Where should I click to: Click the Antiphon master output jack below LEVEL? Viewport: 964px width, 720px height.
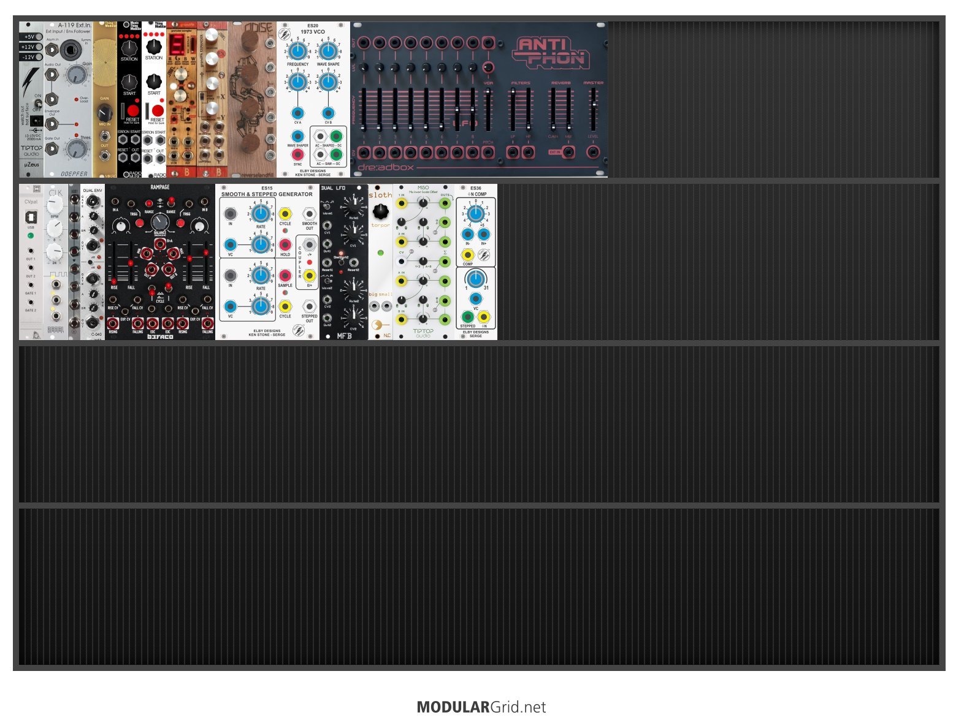click(593, 152)
